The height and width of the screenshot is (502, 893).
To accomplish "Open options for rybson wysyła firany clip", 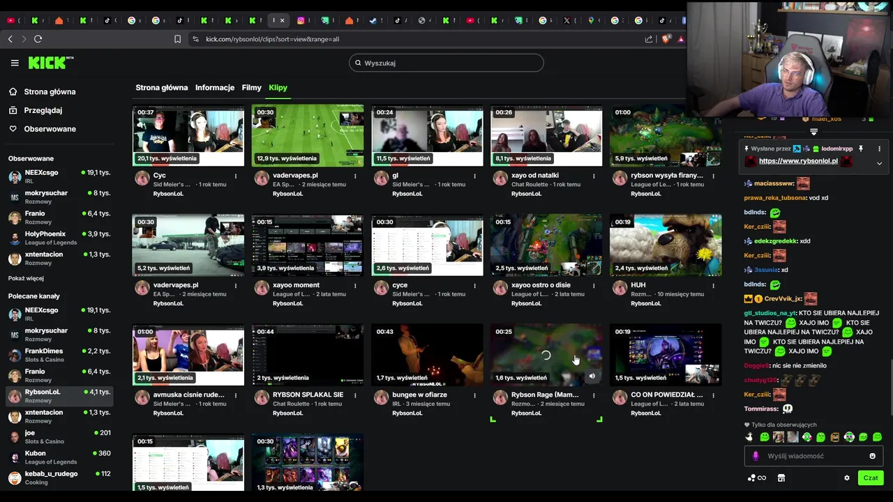I will [713, 176].
